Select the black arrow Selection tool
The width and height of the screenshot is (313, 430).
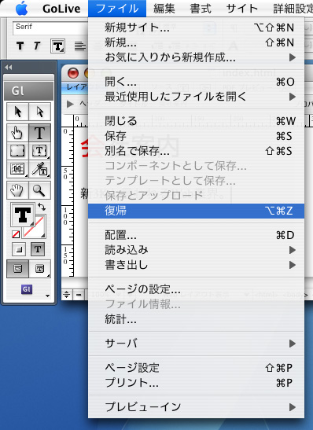click(17, 112)
